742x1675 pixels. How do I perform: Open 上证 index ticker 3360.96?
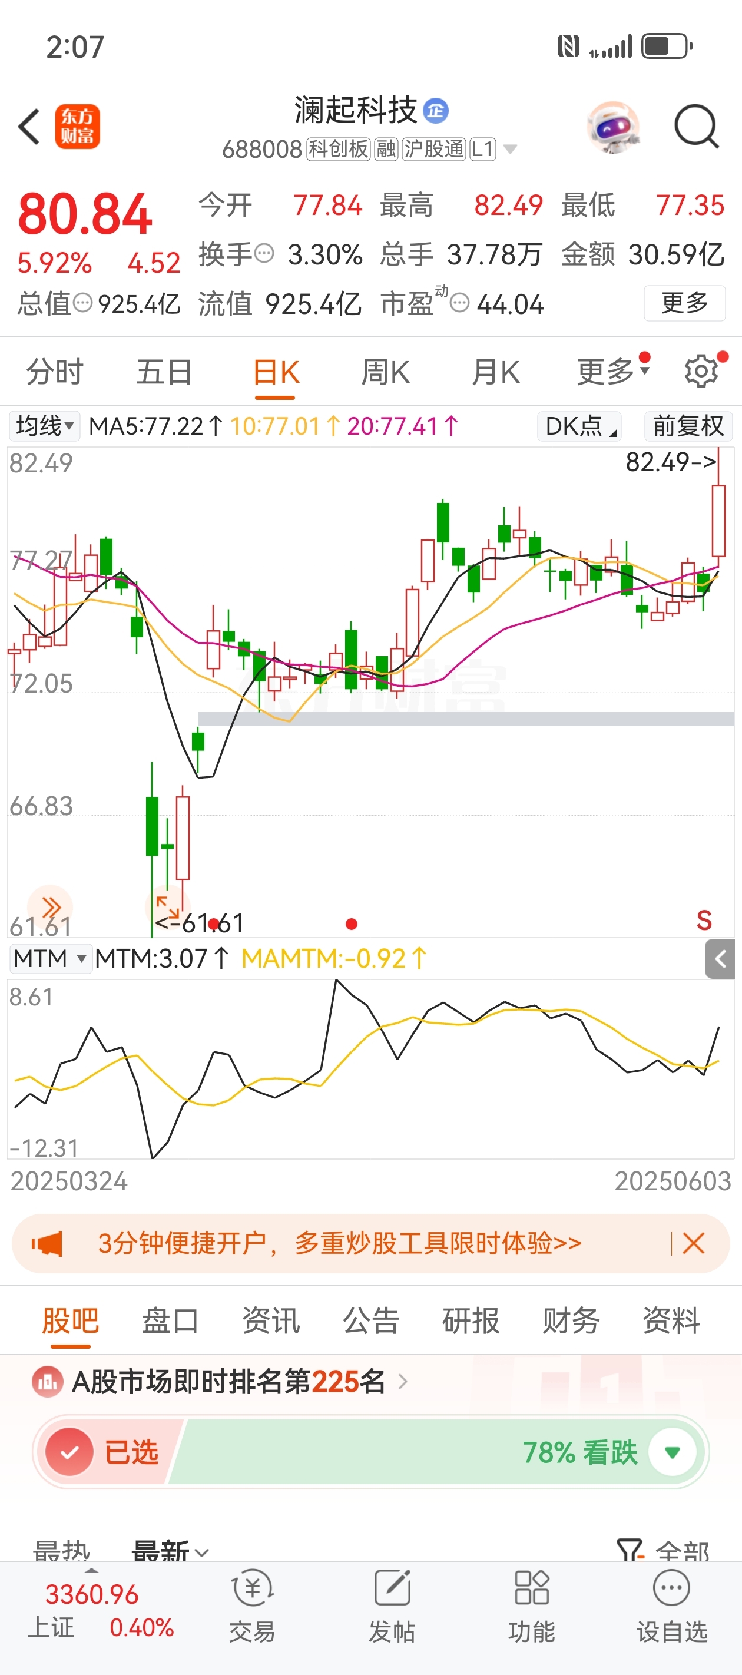point(100,1611)
